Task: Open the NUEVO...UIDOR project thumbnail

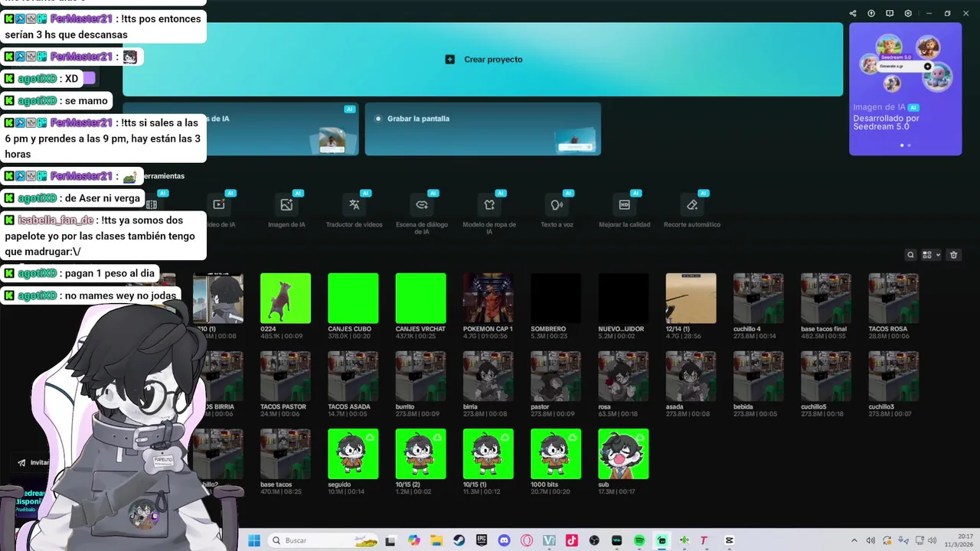Action: coord(623,298)
